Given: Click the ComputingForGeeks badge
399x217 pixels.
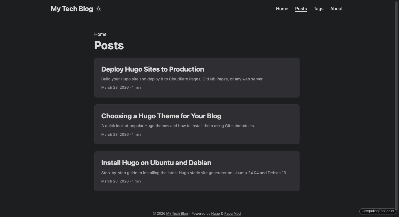Looking at the screenshot, I should click(377, 211).
